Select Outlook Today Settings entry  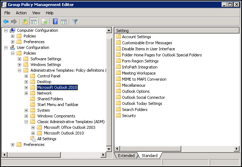[142, 103]
